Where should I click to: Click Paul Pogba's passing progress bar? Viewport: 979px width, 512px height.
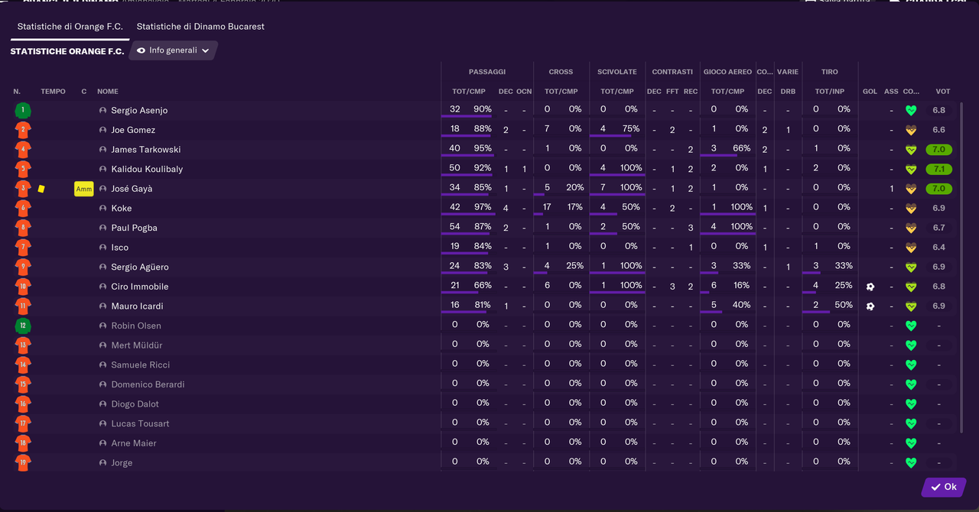(466, 235)
